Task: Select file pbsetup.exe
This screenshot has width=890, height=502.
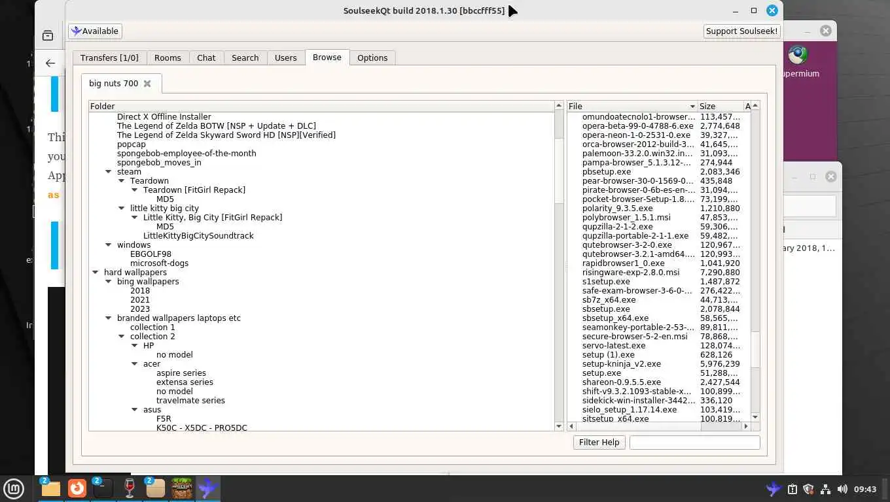Action: (x=607, y=172)
